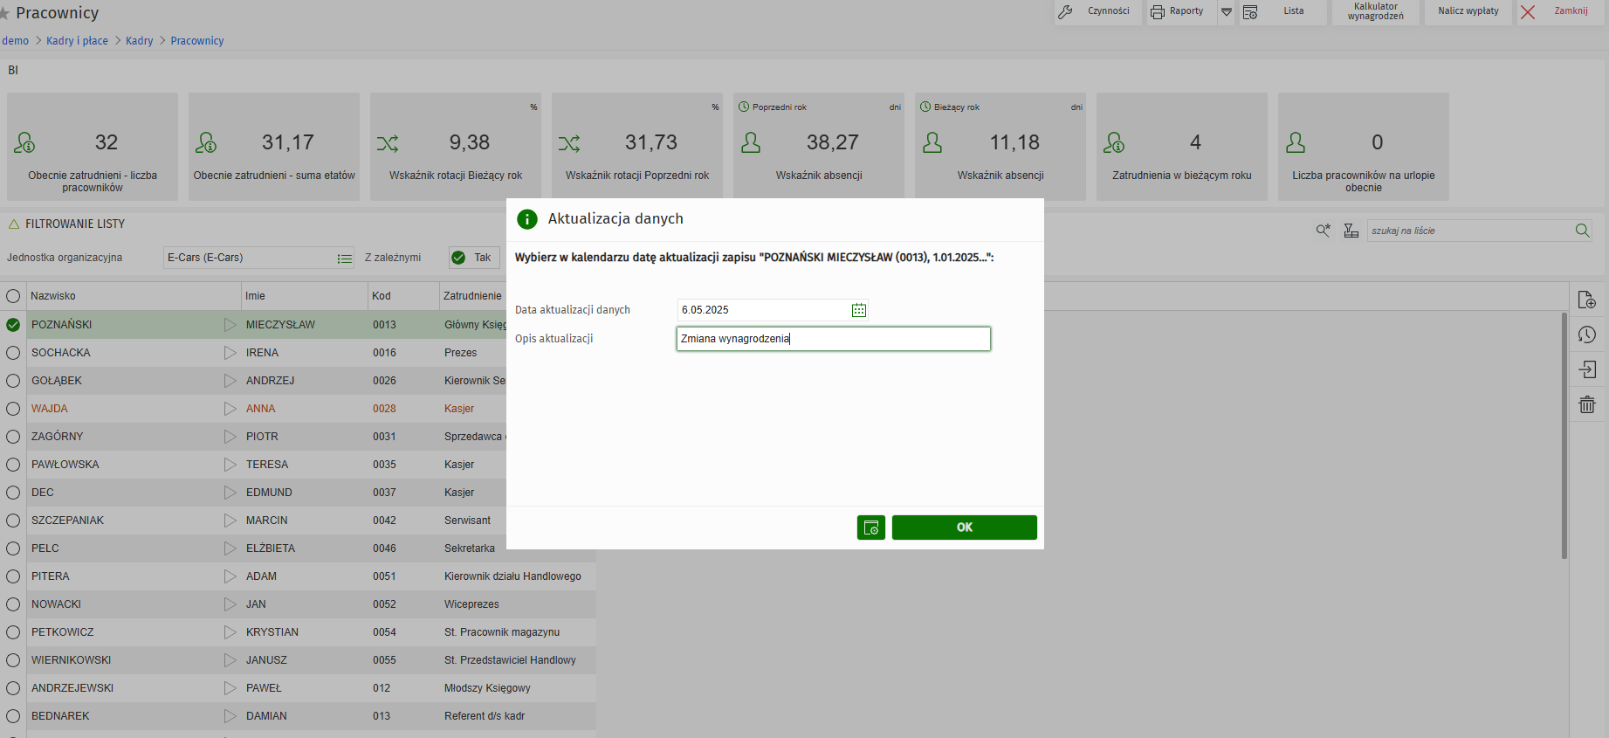
Task: Click the search magnifier in list search
Action: click(1582, 231)
